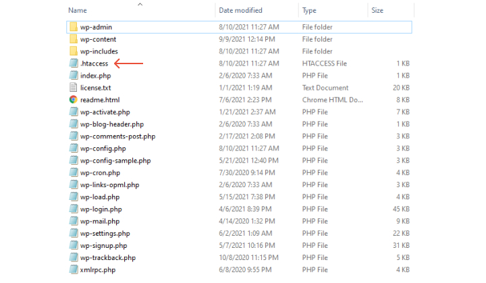Viewport: 486px width, 283px height.
Task: Select the wp-settings.php file name
Action: click(105, 233)
